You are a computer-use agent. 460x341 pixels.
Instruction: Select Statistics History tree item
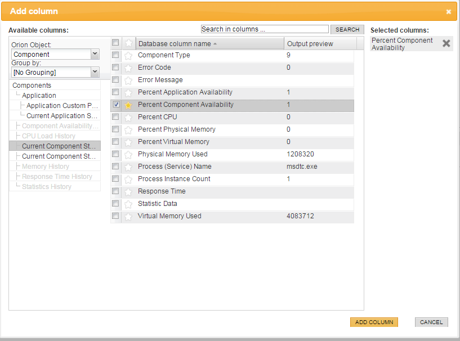(x=46, y=186)
